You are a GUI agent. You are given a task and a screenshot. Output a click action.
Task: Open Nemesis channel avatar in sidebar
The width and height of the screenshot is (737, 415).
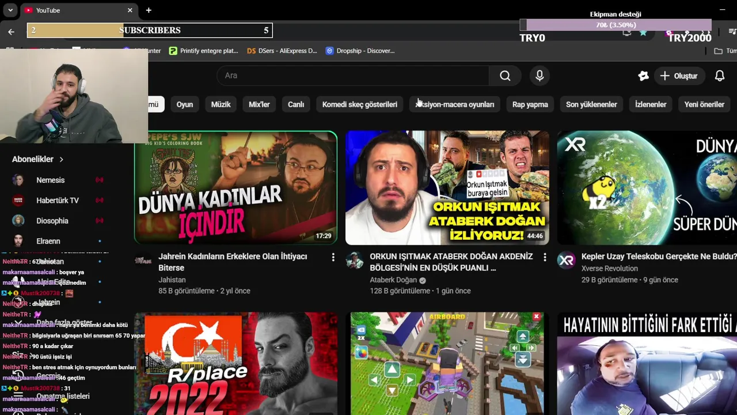(18, 180)
